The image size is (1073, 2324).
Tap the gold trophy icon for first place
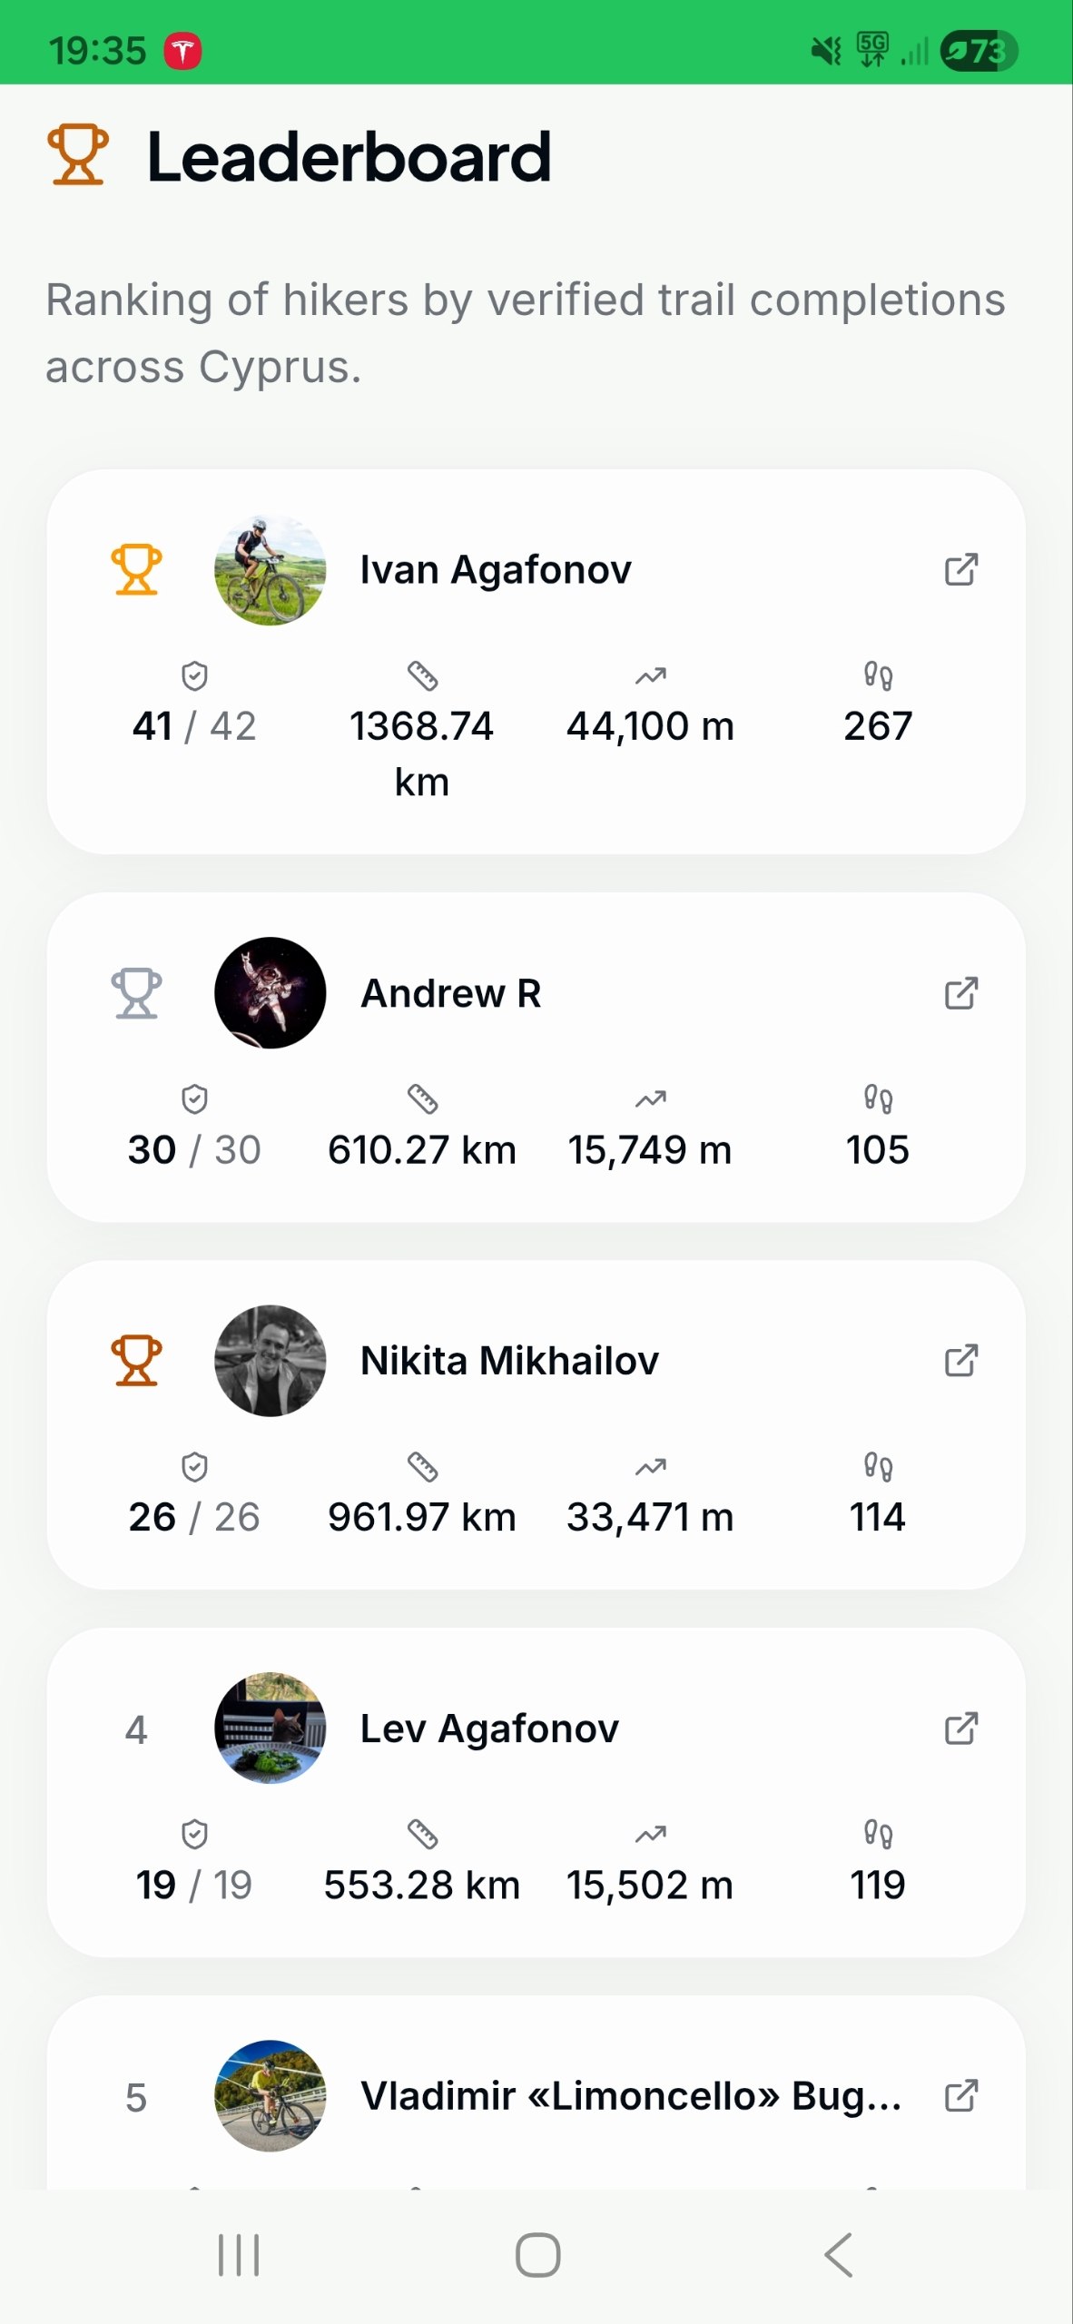click(x=136, y=570)
